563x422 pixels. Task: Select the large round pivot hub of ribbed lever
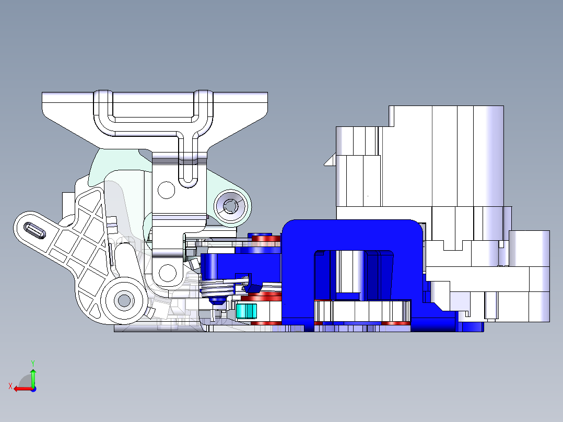(x=124, y=301)
